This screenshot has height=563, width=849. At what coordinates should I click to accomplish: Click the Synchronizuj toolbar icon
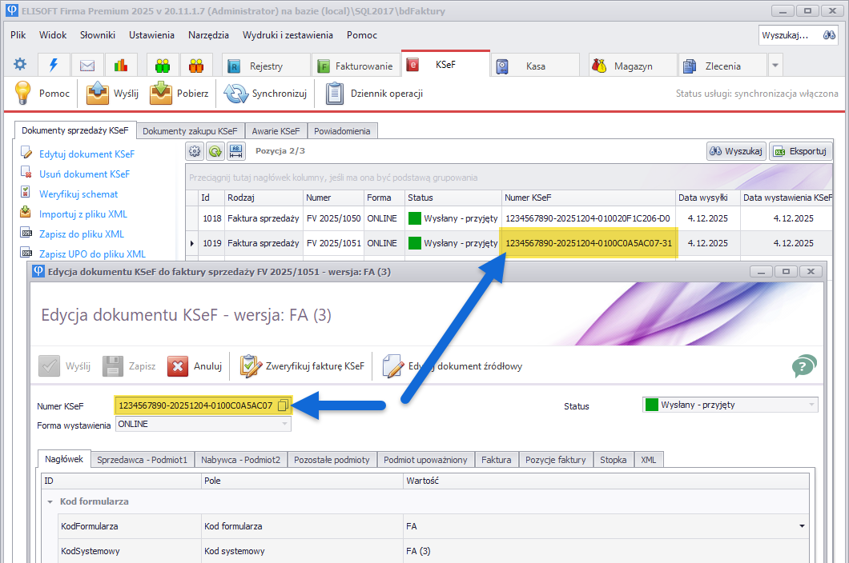(236, 94)
